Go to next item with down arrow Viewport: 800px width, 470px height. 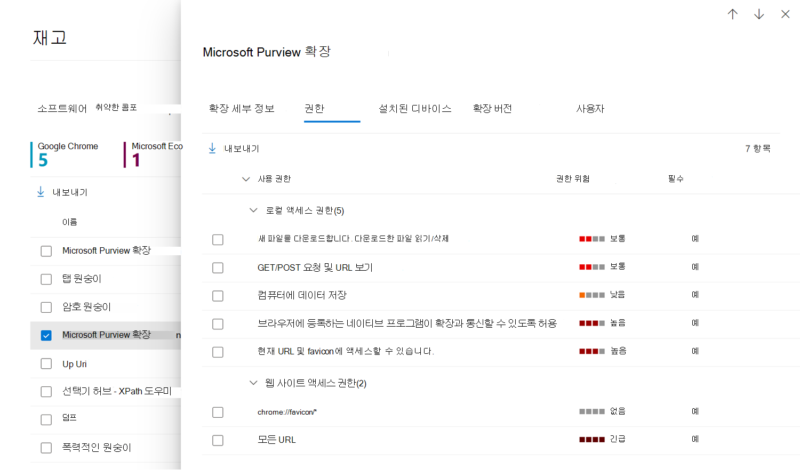(x=759, y=14)
